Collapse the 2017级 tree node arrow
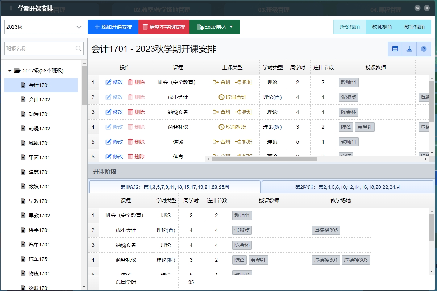Viewport: 437px width, 291px height. (10, 71)
